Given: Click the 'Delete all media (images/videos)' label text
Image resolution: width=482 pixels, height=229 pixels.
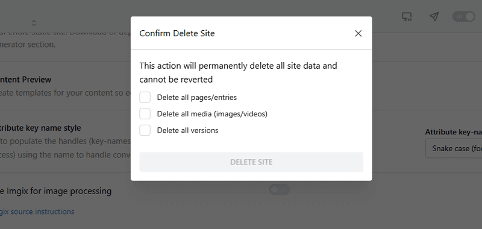Looking at the screenshot, I should tap(212, 114).
